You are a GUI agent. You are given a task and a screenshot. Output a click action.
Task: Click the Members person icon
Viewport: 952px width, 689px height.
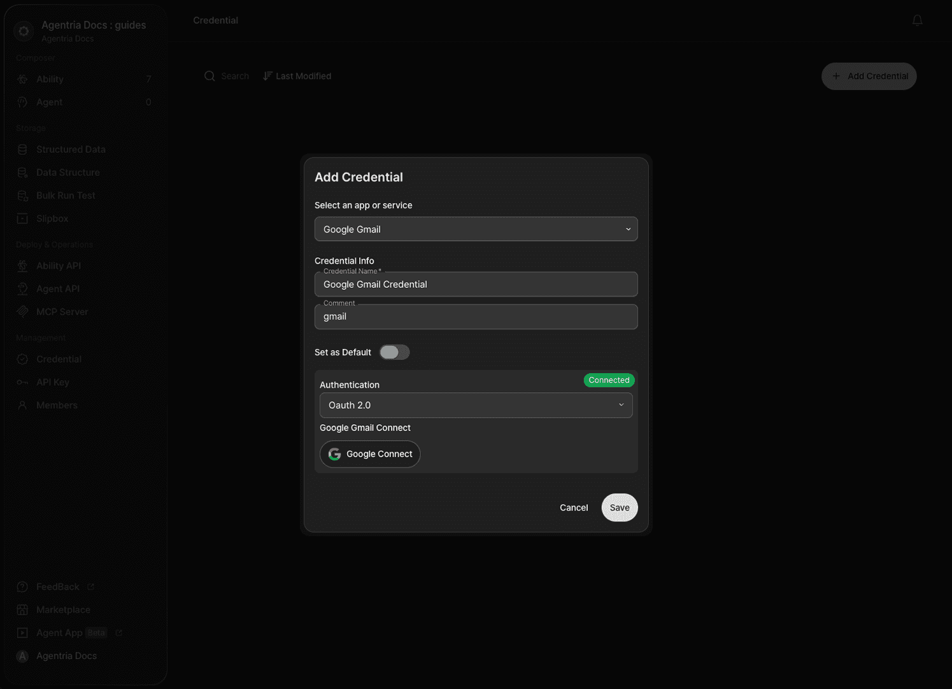click(22, 405)
